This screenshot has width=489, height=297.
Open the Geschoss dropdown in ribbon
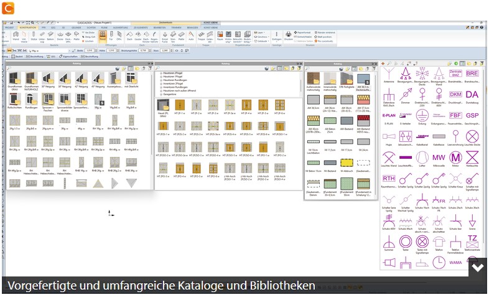coord(262,37)
